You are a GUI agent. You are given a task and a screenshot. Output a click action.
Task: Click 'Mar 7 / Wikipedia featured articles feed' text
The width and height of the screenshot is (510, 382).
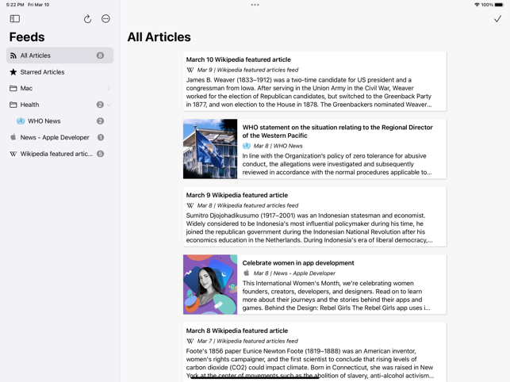coord(247,341)
